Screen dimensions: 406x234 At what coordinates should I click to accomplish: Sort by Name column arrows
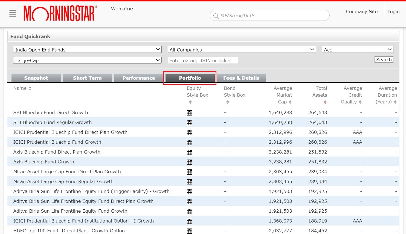click(x=30, y=88)
